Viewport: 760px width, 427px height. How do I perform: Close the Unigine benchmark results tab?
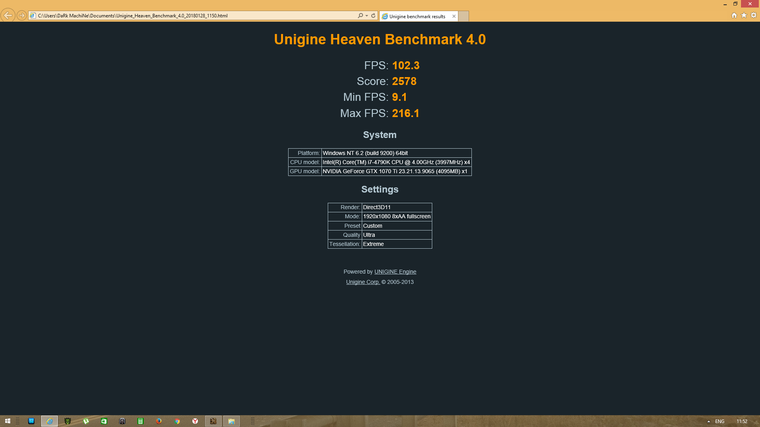tap(454, 16)
